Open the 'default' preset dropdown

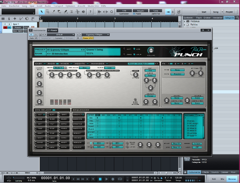tap(61, 35)
